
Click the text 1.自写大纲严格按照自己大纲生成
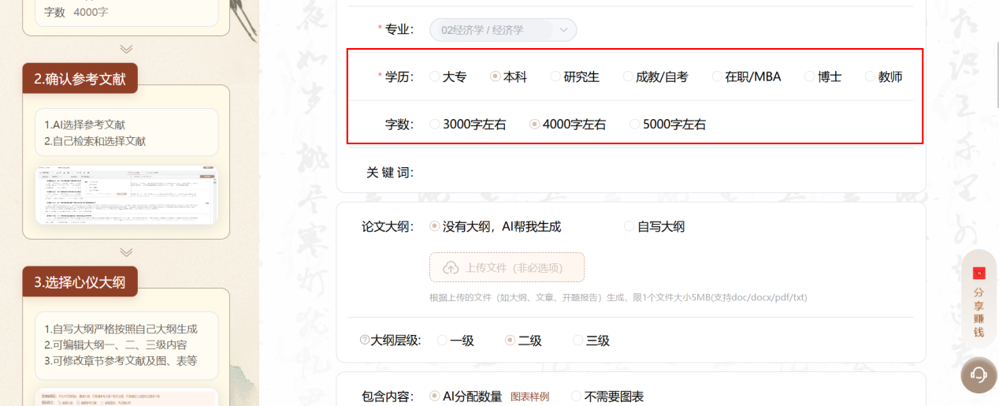(121, 329)
